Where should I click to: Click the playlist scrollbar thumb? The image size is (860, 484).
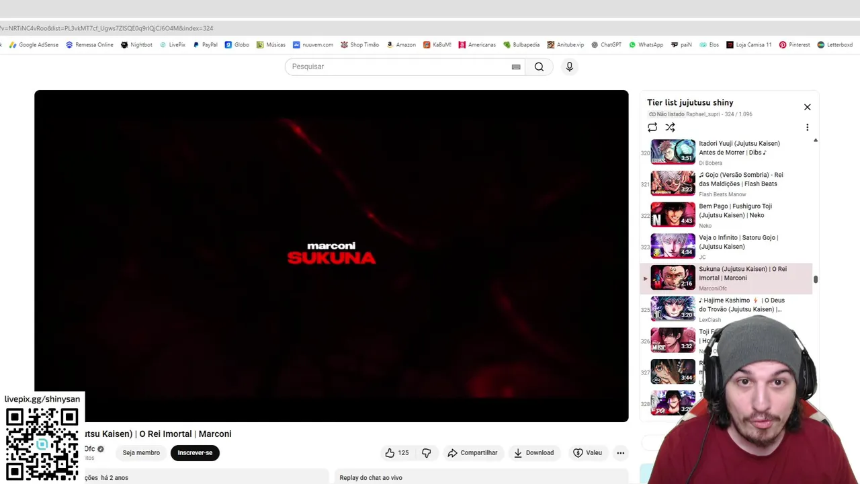816,280
